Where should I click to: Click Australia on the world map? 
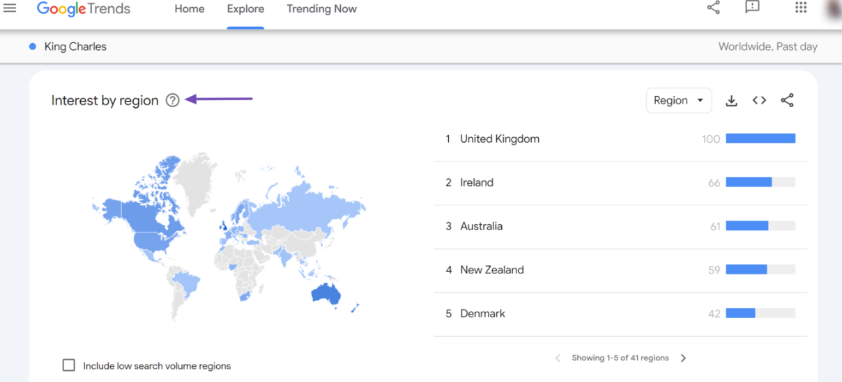[326, 294]
